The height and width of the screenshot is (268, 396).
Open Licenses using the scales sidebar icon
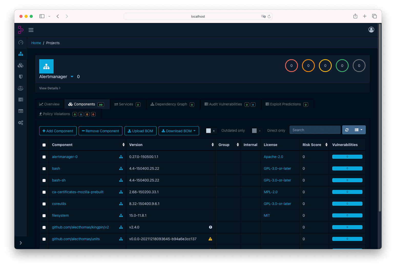pos(21,88)
